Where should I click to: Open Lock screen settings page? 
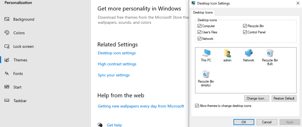[x=24, y=46]
